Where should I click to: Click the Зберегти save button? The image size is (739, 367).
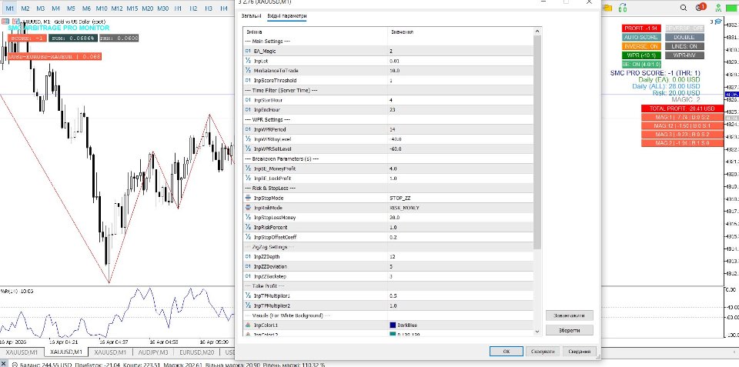570,330
